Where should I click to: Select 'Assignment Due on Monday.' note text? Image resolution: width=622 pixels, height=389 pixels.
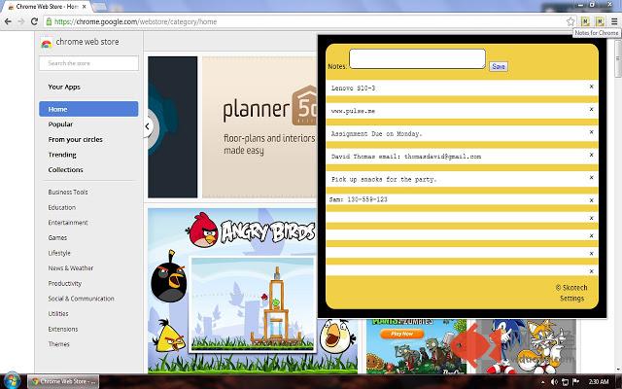(376, 134)
